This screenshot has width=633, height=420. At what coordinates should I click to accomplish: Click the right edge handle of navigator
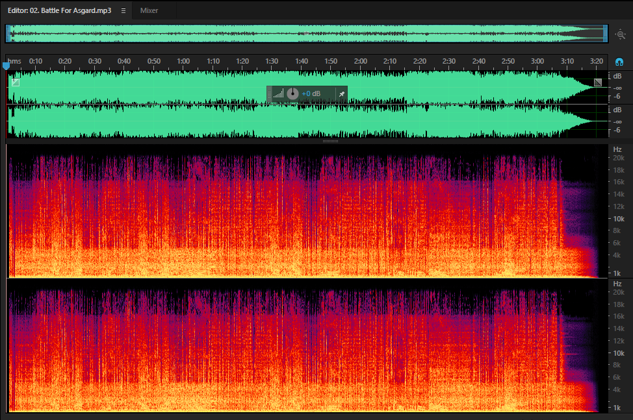point(606,34)
